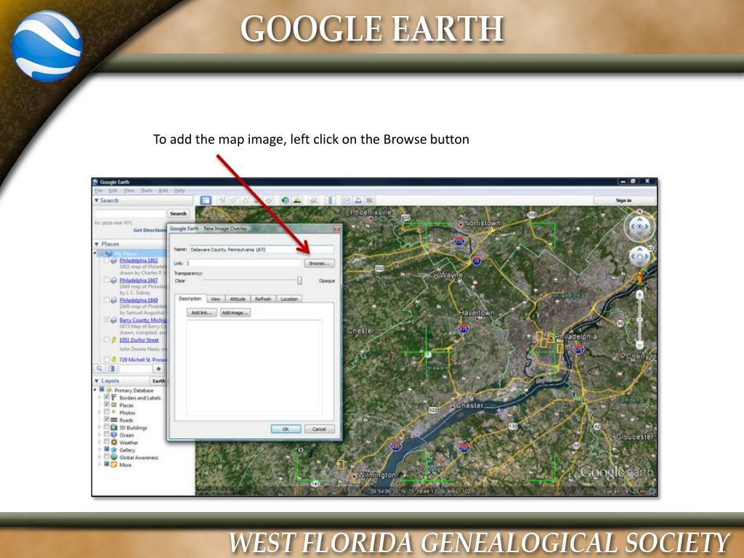Image resolution: width=744 pixels, height=558 pixels.
Task: Click the Places panel search magnifier icon
Action: [100, 368]
